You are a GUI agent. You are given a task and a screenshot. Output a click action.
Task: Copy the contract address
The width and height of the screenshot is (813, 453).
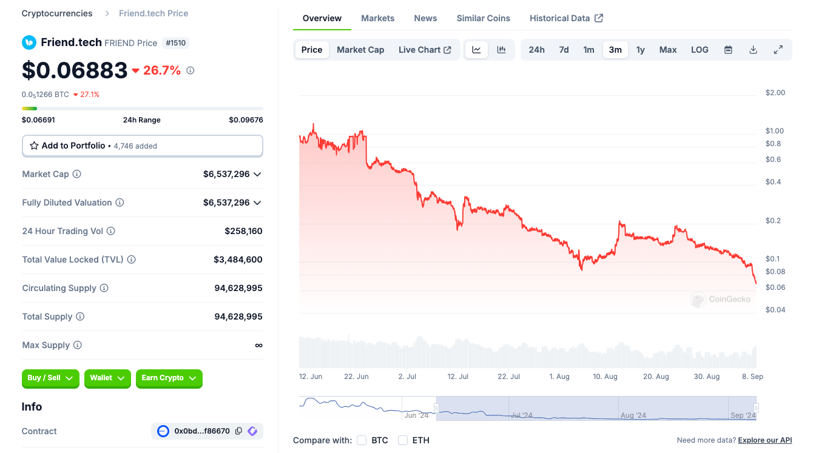tap(238, 431)
